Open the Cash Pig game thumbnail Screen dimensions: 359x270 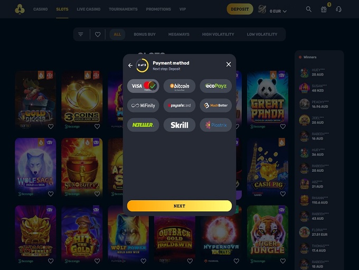pos(268,167)
